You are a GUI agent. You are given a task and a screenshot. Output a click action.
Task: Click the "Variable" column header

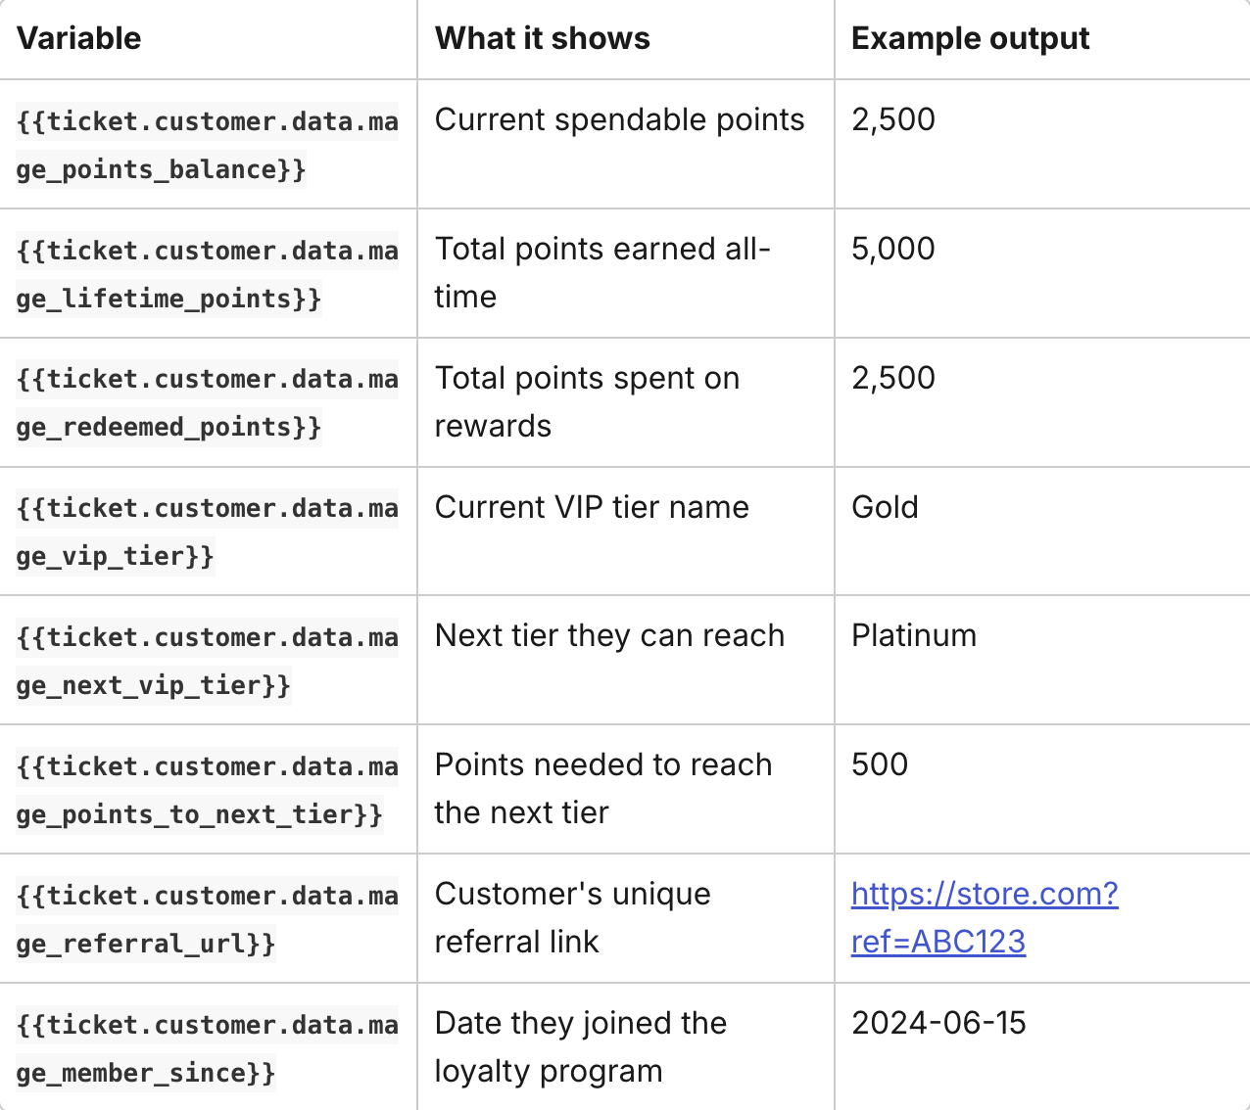click(x=79, y=39)
